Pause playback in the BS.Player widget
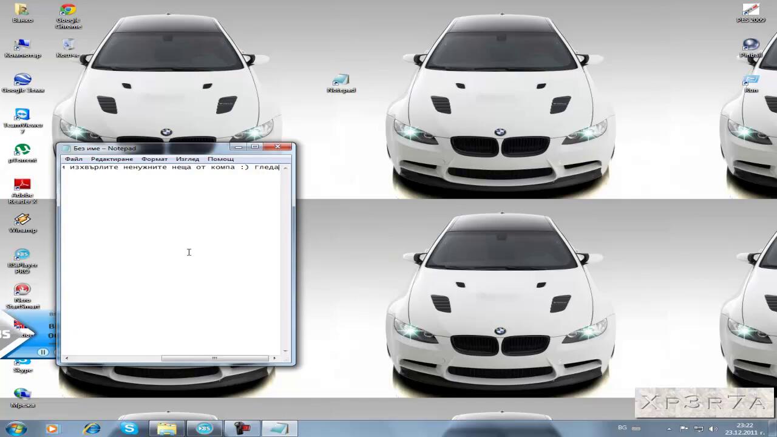 tap(42, 352)
